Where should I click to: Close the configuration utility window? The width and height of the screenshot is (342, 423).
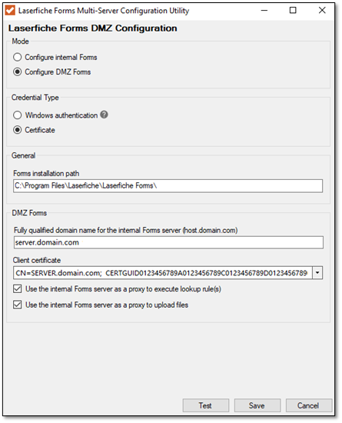322,11
